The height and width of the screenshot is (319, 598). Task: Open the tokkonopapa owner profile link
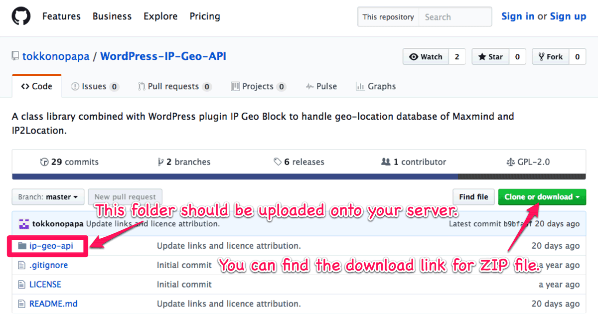[x=56, y=56]
